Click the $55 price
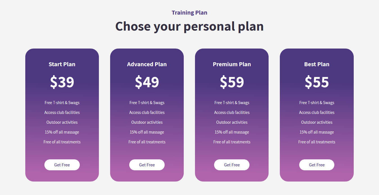 (317, 82)
